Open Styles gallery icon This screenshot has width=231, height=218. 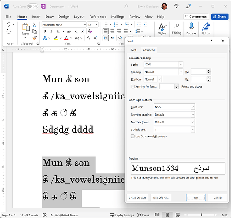point(162,27)
